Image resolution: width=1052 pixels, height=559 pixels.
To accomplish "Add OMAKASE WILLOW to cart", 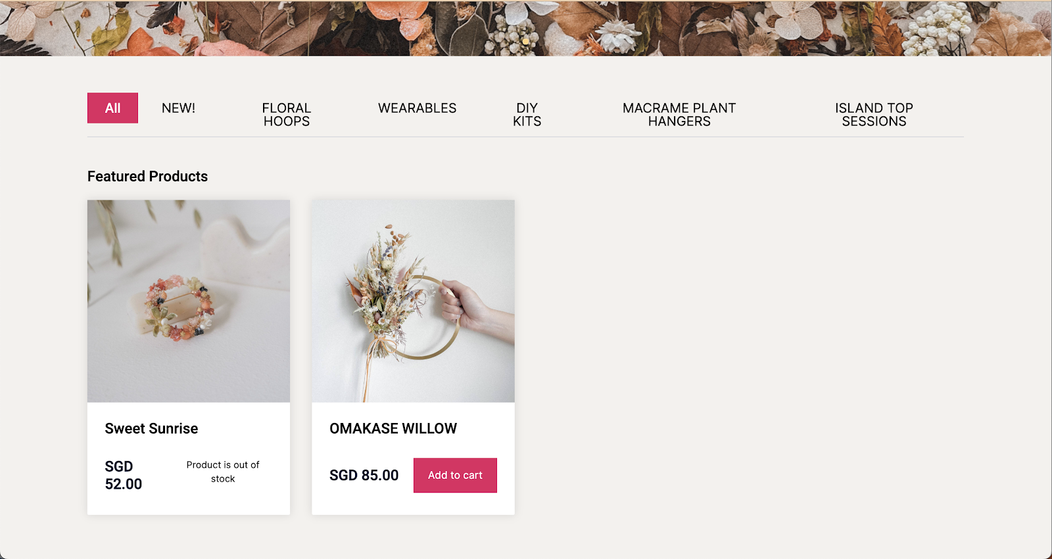I will (x=455, y=475).
